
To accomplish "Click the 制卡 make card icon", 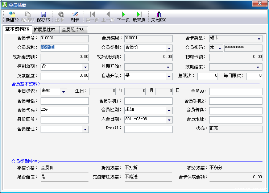I will (75, 15).
